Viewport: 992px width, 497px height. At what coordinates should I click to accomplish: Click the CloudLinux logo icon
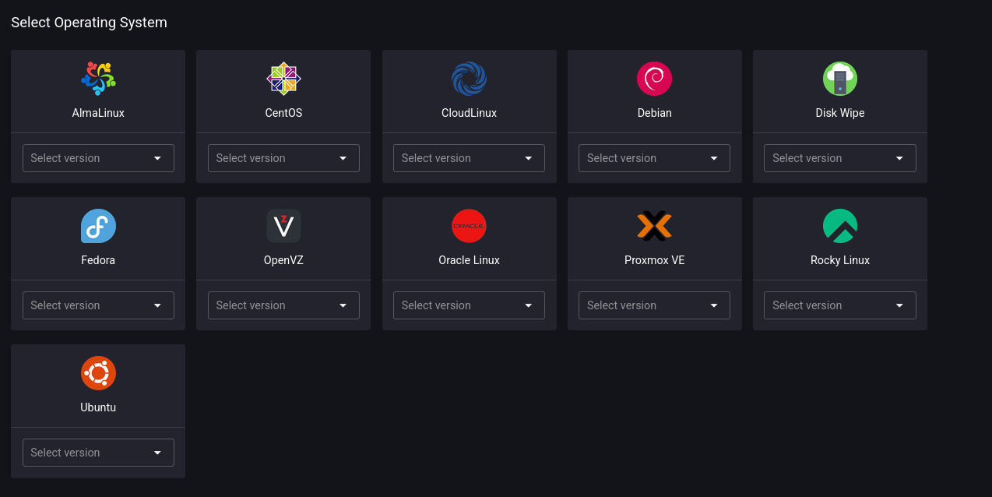[x=469, y=78]
